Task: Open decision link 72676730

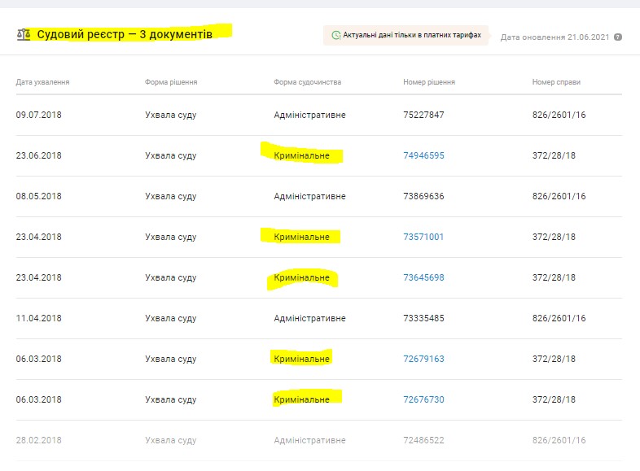Action: (x=423, y=399)
